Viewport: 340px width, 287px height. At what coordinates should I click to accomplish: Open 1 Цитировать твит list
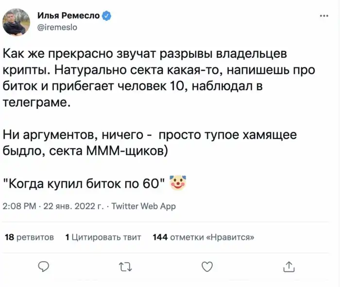click(103, 237)
